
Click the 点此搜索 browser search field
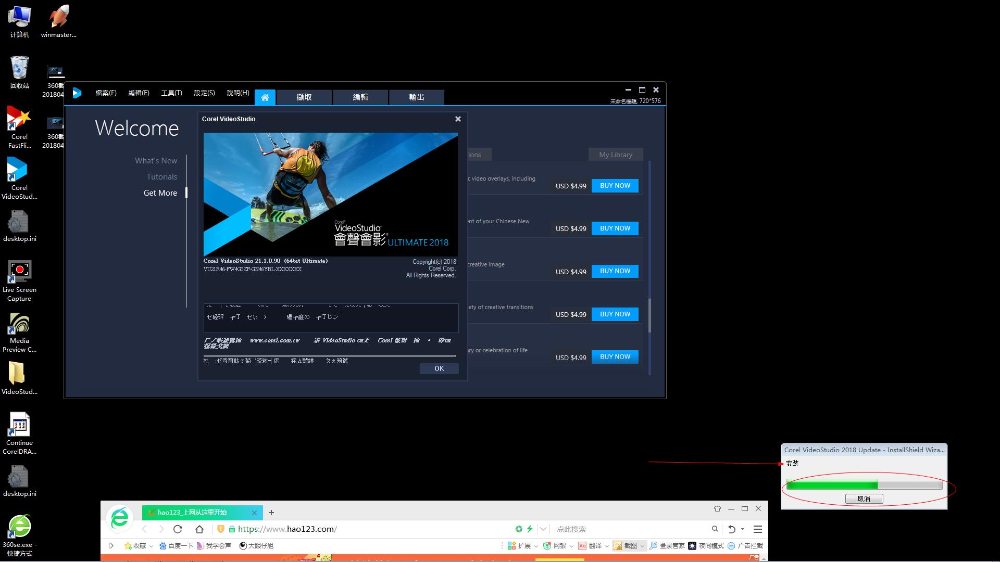[x=630, y=529]
